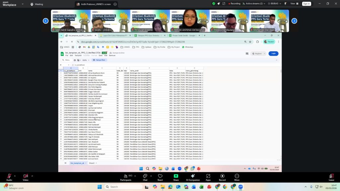Click the Leave meeting icon
The height and width of the screenshot is (191, 340).
tap(331, 176)
